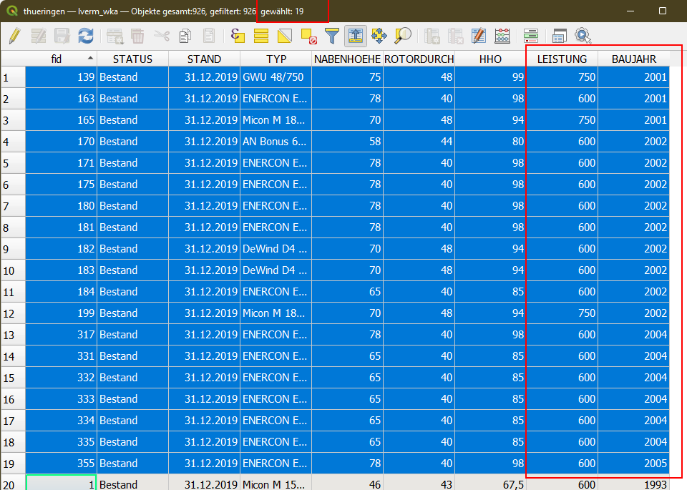Open the Actions gear icon
687x490 pixels.
(x=583, y=36)
